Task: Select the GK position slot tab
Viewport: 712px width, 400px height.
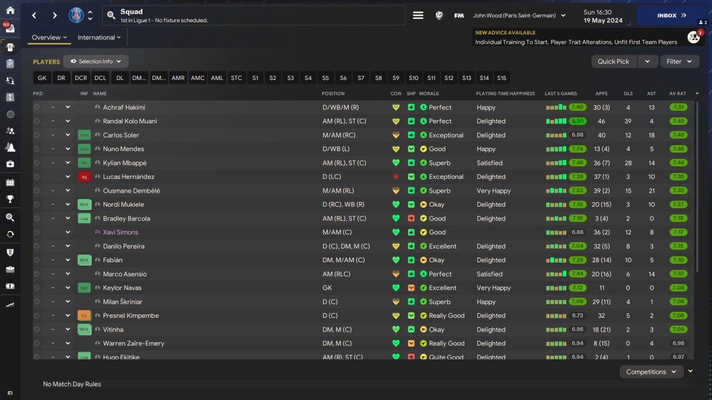Action: [x=42, y=78]
